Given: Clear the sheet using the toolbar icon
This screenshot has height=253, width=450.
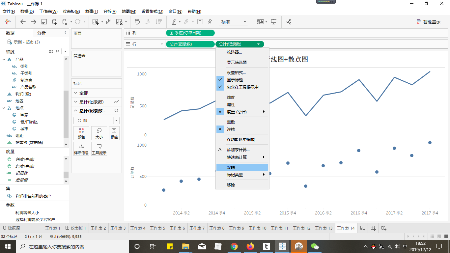Looking at the screenshot, I should tap(119, 22).
